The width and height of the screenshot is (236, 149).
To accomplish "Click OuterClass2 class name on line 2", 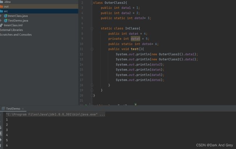I will pos(115,3).
